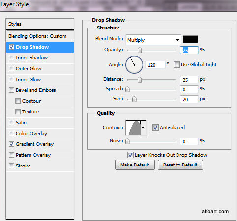Open the contour picker dropdown arrow
The height and width of the screenshot is (221, 237).
[143, 128]
